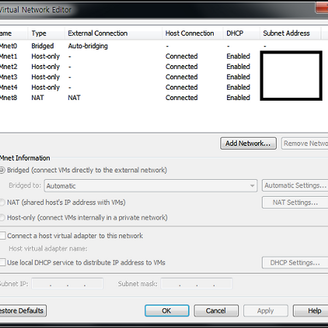
Task: Select the Bridged radio button
Action: (x=2, y=170)
